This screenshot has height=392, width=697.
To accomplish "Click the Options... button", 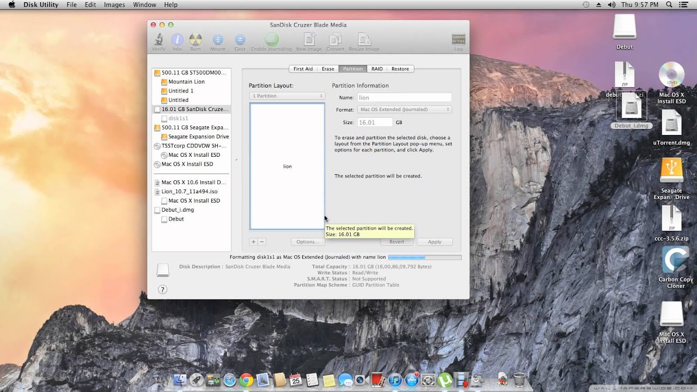I will 307,242.
